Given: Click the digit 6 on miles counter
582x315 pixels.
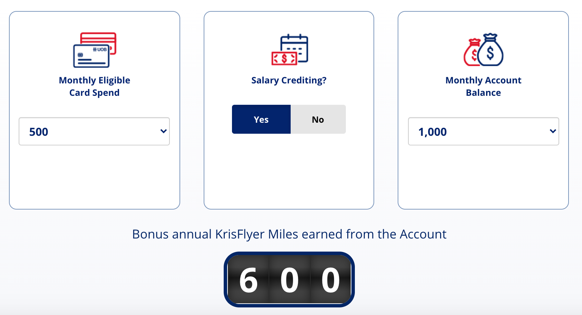Looking at the screenshot, I should click(249, 280).
